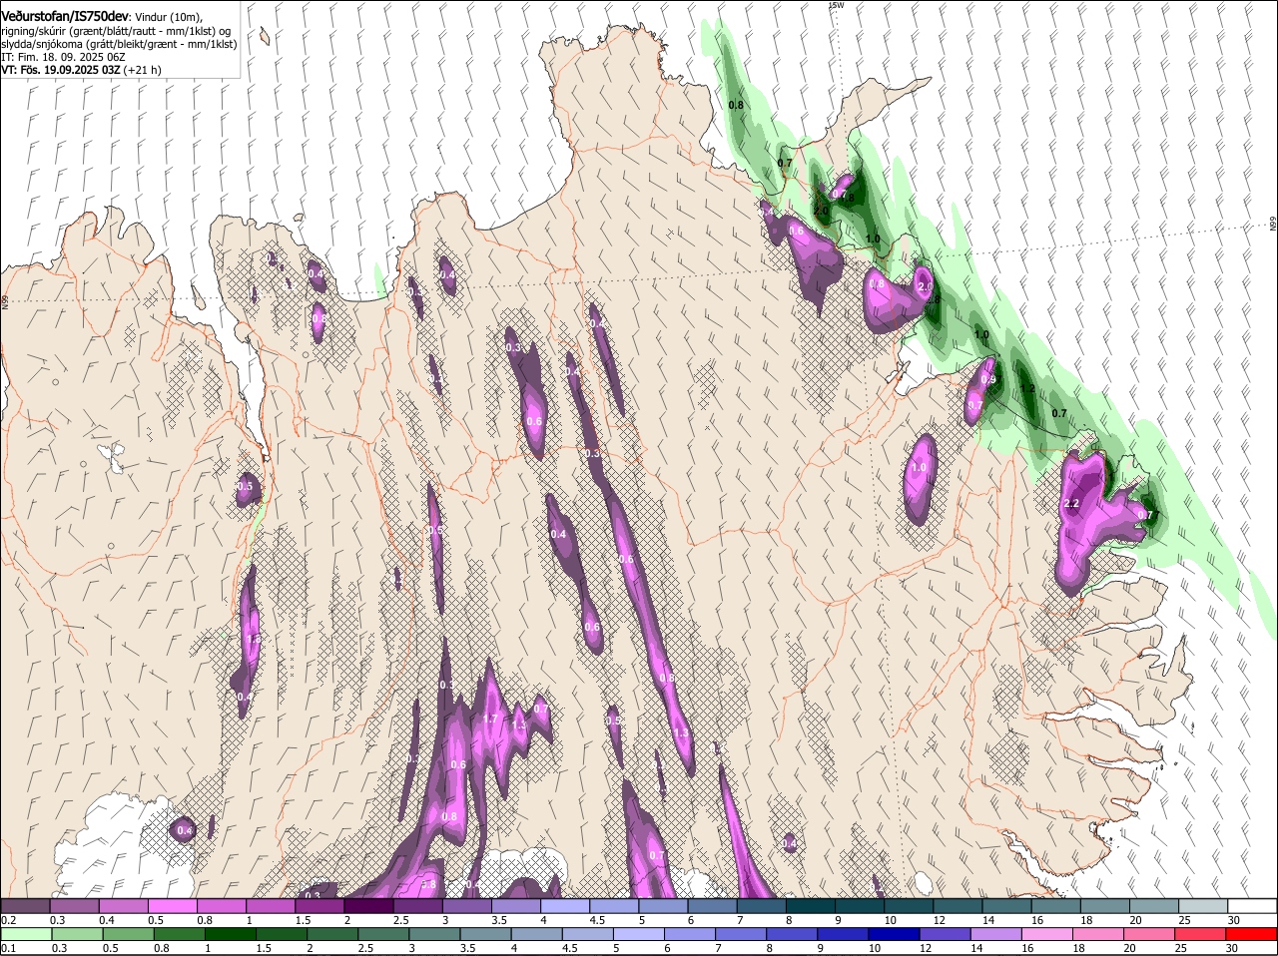The image size is (1278, 956).
Task: Pick top legend white swatch above 30
Action: click(x=1253, y=906)
